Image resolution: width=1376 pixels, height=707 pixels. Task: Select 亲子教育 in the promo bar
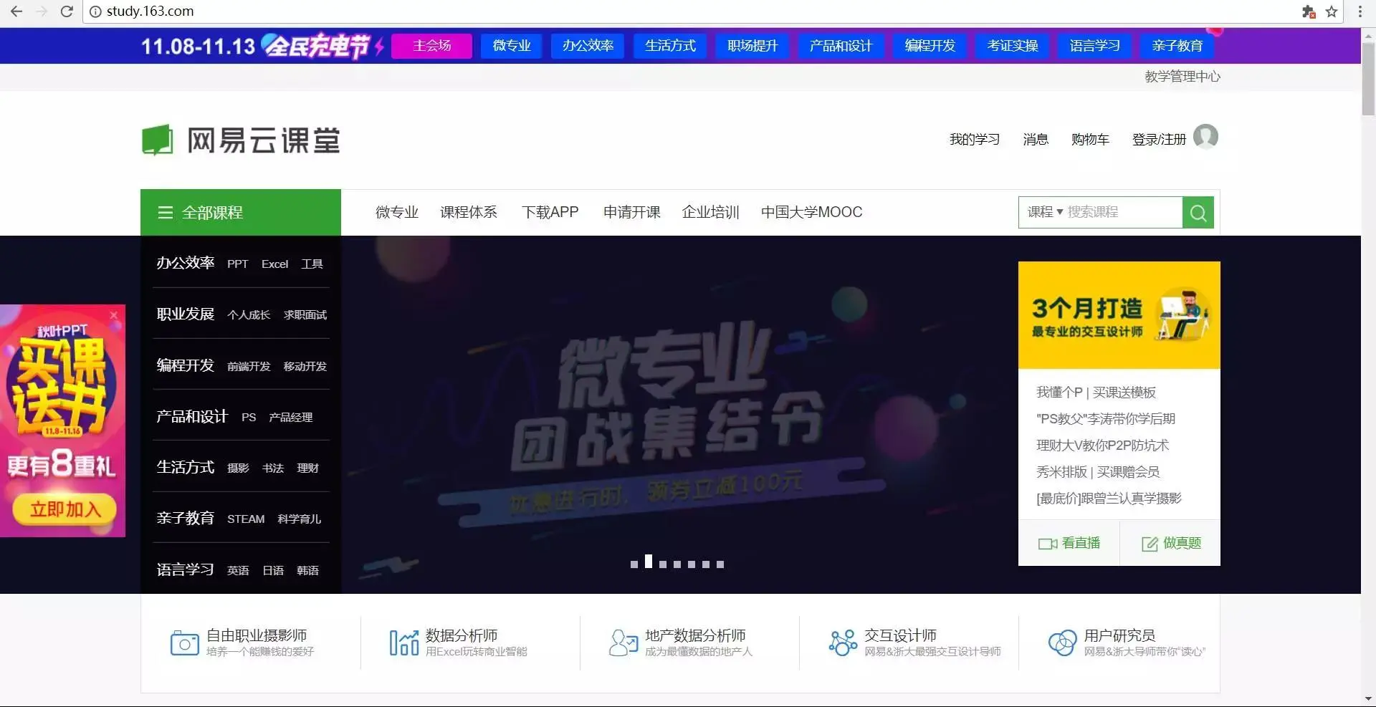coord(1177,46)
